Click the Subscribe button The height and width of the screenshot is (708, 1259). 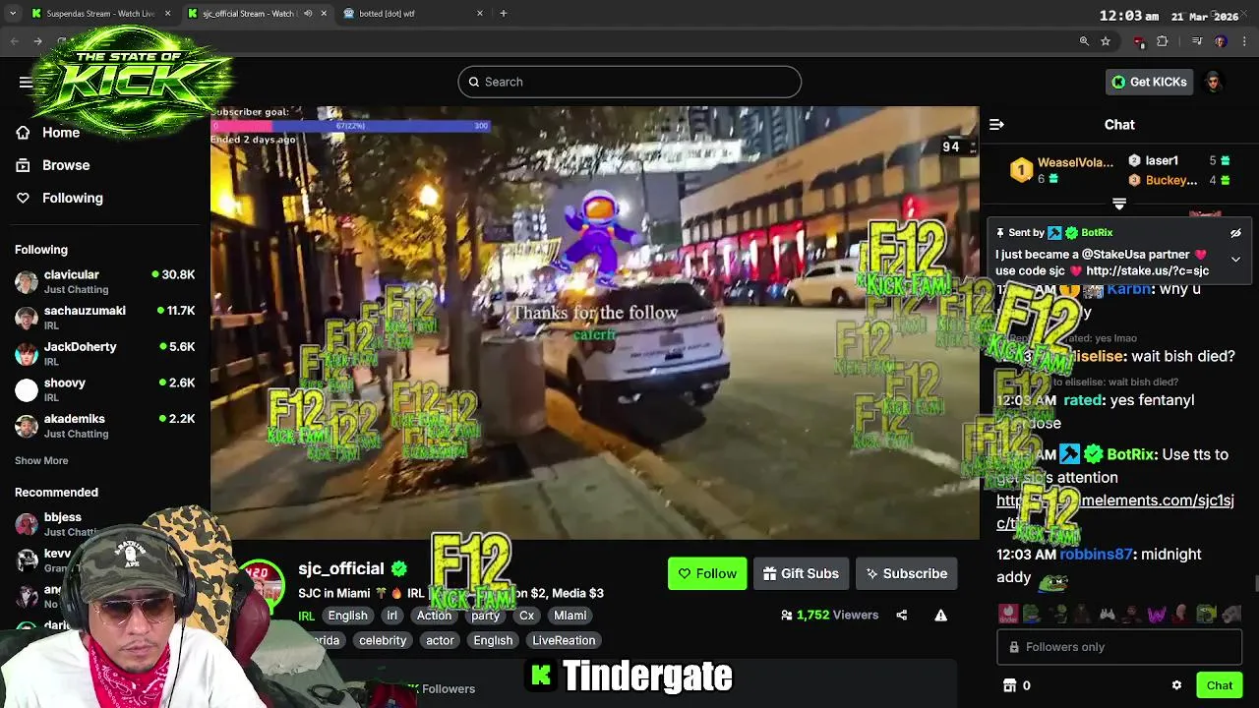[906, 573]
